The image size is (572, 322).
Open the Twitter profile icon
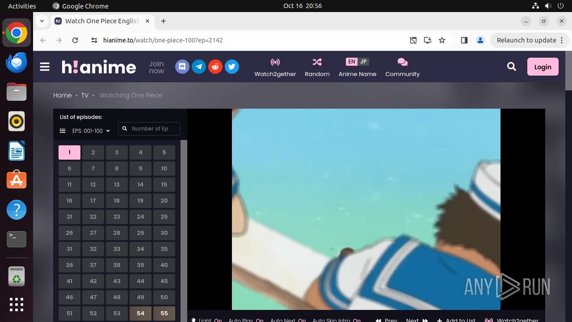coord(232,67)
